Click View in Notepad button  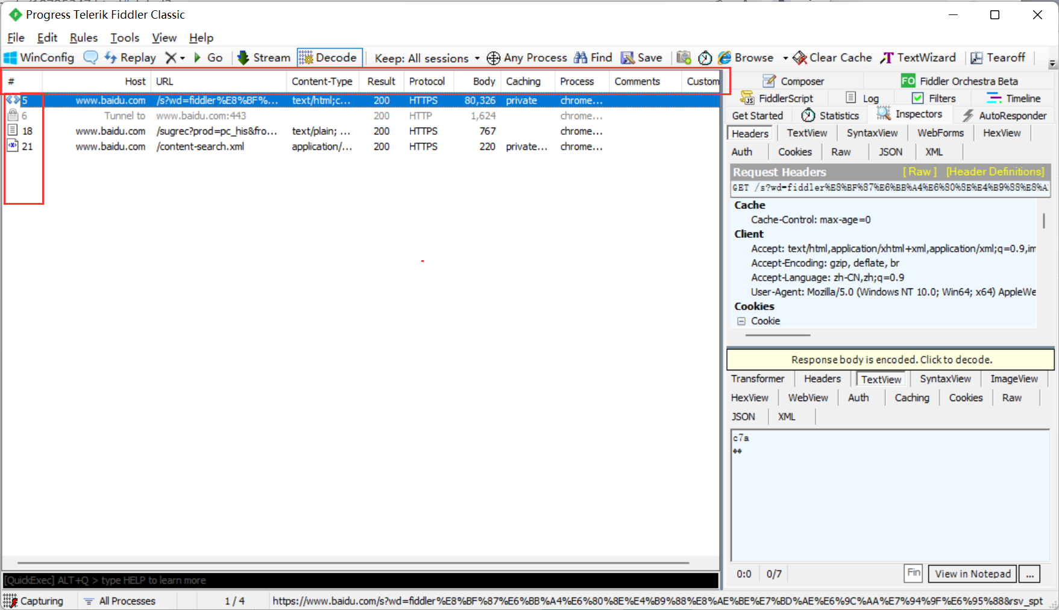click(x=973, y=574)
